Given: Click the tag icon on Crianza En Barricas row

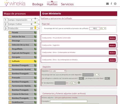Looking at the screenshot, I should [35, 94].
